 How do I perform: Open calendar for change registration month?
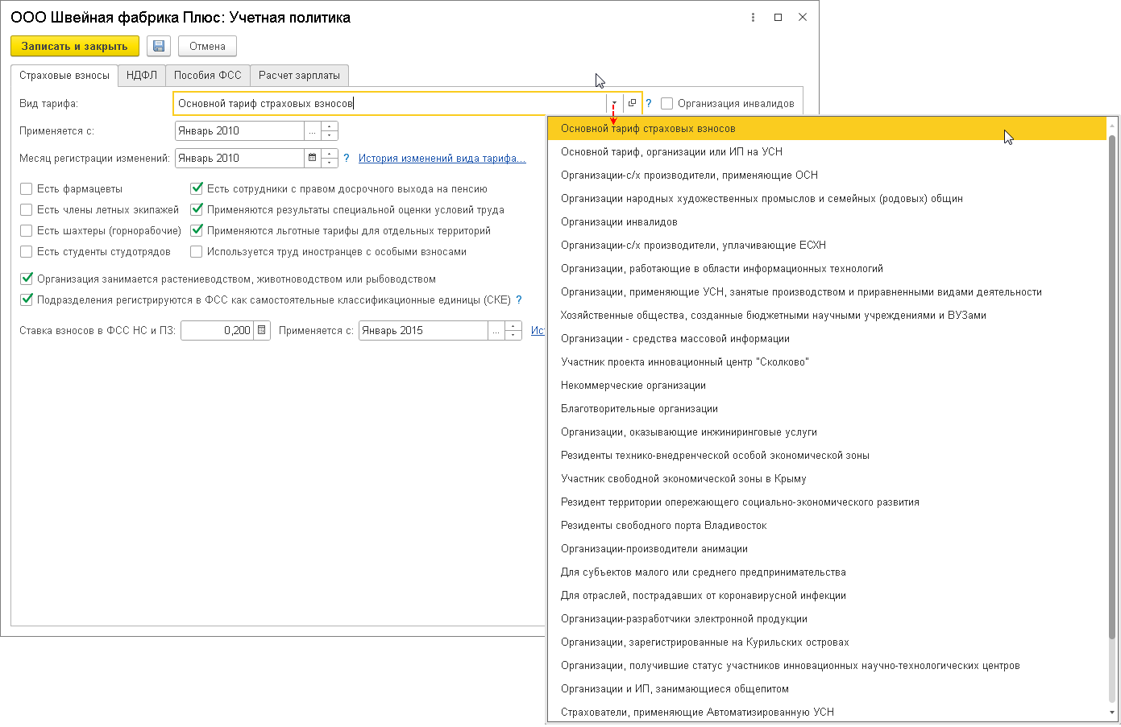tap(313, 158)
